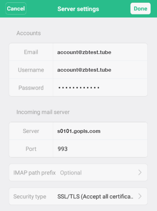Tap the Optional IMAP path prefix placeholder
157x211 pixels.
click(x=71, y=173)
